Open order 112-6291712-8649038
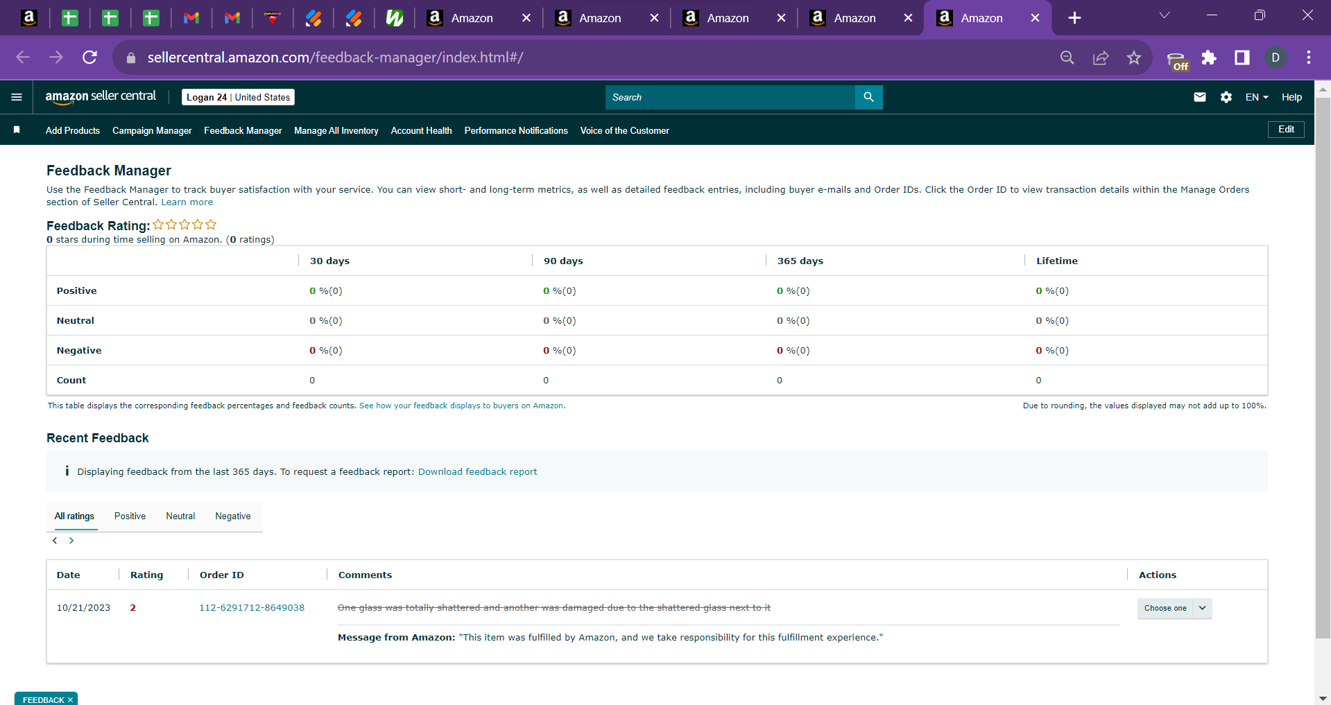The width and height of the screenshot is (1331, 705). pyautogui.click(x=252, y=608)
